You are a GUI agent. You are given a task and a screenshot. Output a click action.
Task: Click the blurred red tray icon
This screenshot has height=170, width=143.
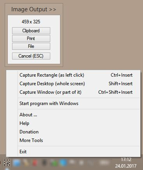click(x=35, y=163)
